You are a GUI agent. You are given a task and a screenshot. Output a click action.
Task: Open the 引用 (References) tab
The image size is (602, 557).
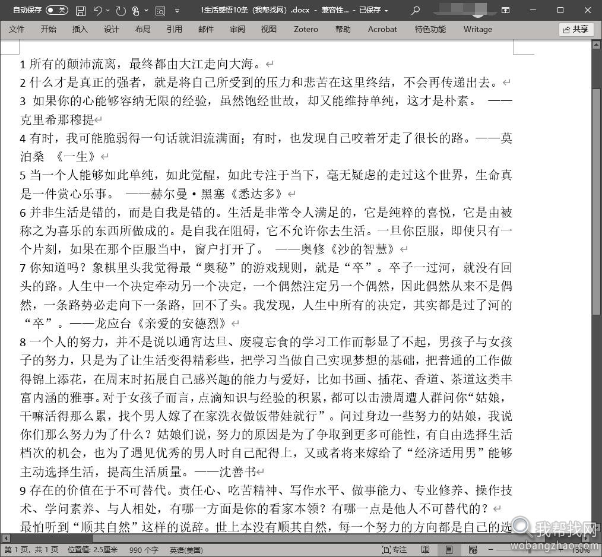coord(175,29)
